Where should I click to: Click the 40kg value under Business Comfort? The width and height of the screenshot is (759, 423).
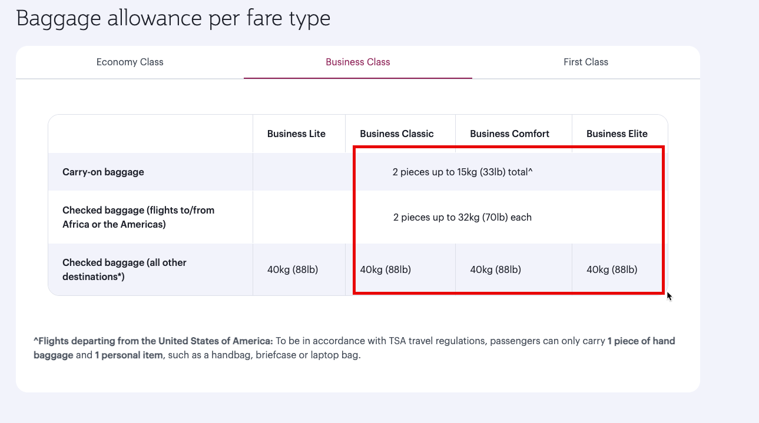495,269
